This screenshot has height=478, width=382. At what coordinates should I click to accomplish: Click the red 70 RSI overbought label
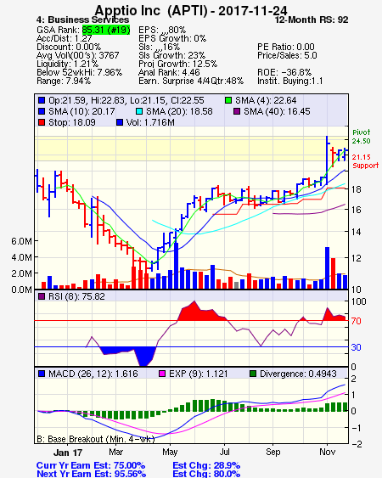coord(356,321)
